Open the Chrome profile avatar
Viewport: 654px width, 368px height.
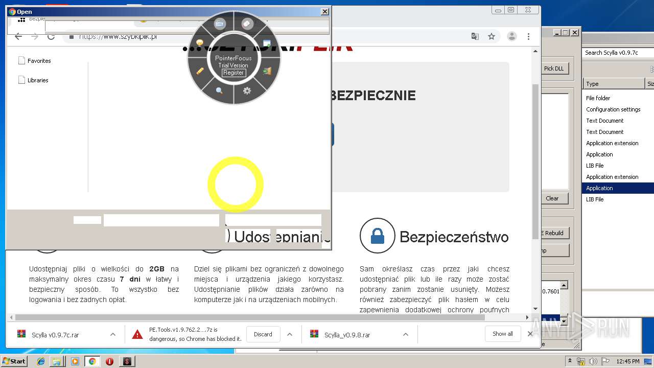(x=511, y=36)
